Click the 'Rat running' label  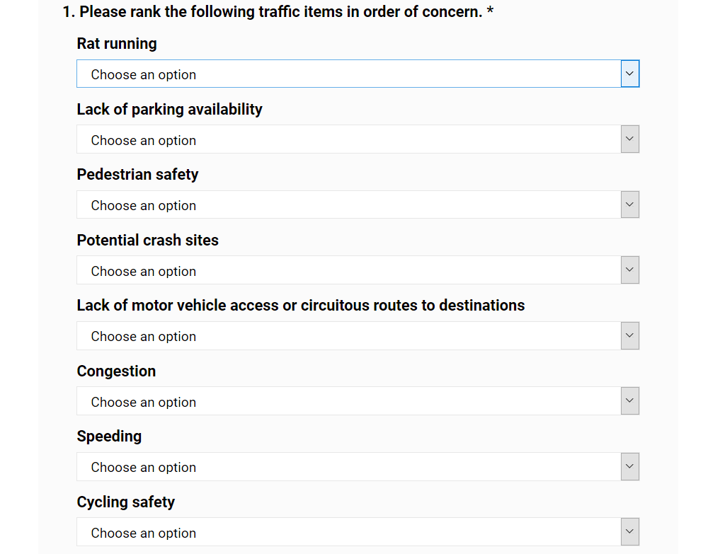click(x=117, y=44)
